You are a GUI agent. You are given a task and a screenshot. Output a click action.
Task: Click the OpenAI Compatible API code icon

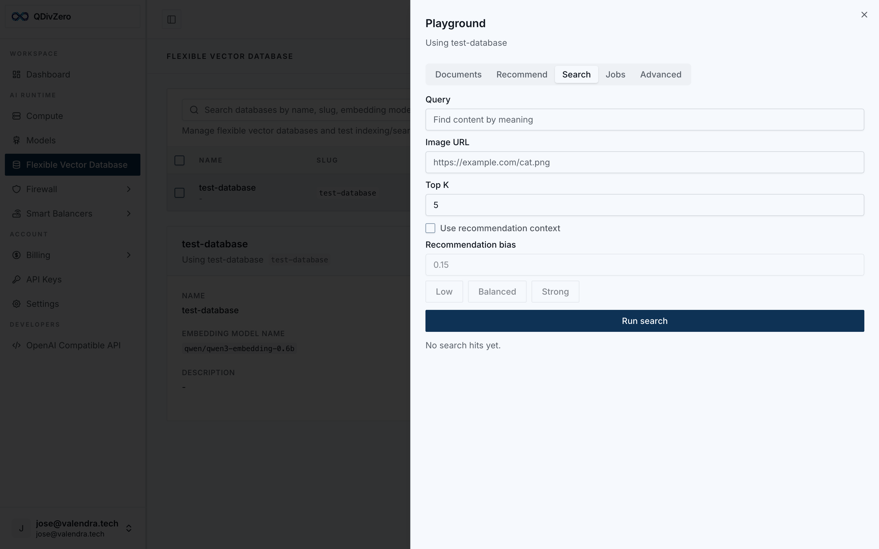tap(16, 345)
